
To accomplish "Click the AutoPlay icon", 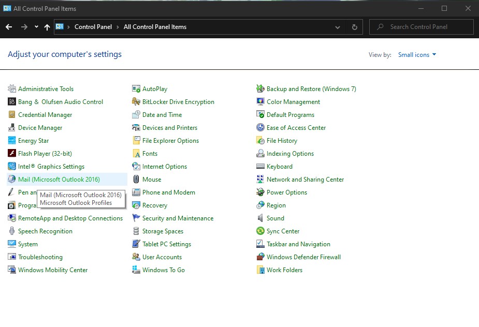I will pyautogui.click(x=136, y=89).
